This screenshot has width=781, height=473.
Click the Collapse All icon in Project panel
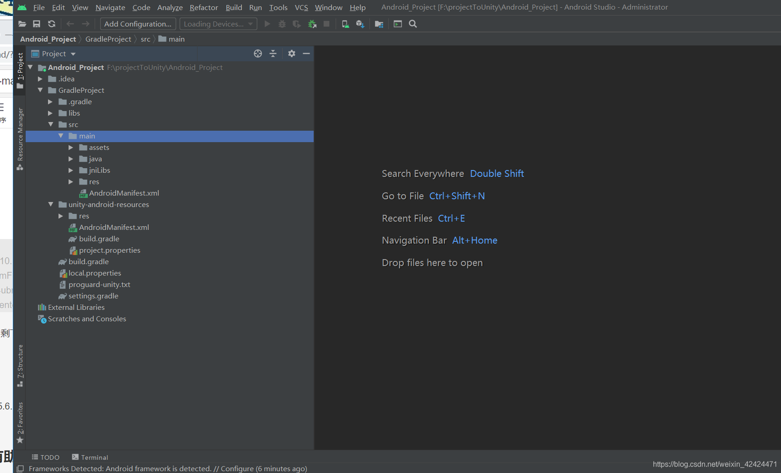273,53
